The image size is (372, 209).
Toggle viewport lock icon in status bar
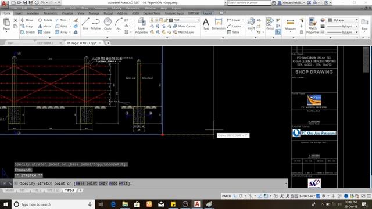coord(292,196)
